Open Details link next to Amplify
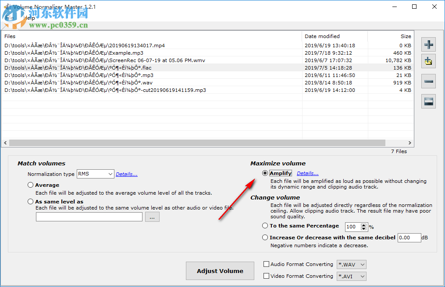The height and width of the screenshot is (287, 445). pyautogui.click(x=307, y=173)
